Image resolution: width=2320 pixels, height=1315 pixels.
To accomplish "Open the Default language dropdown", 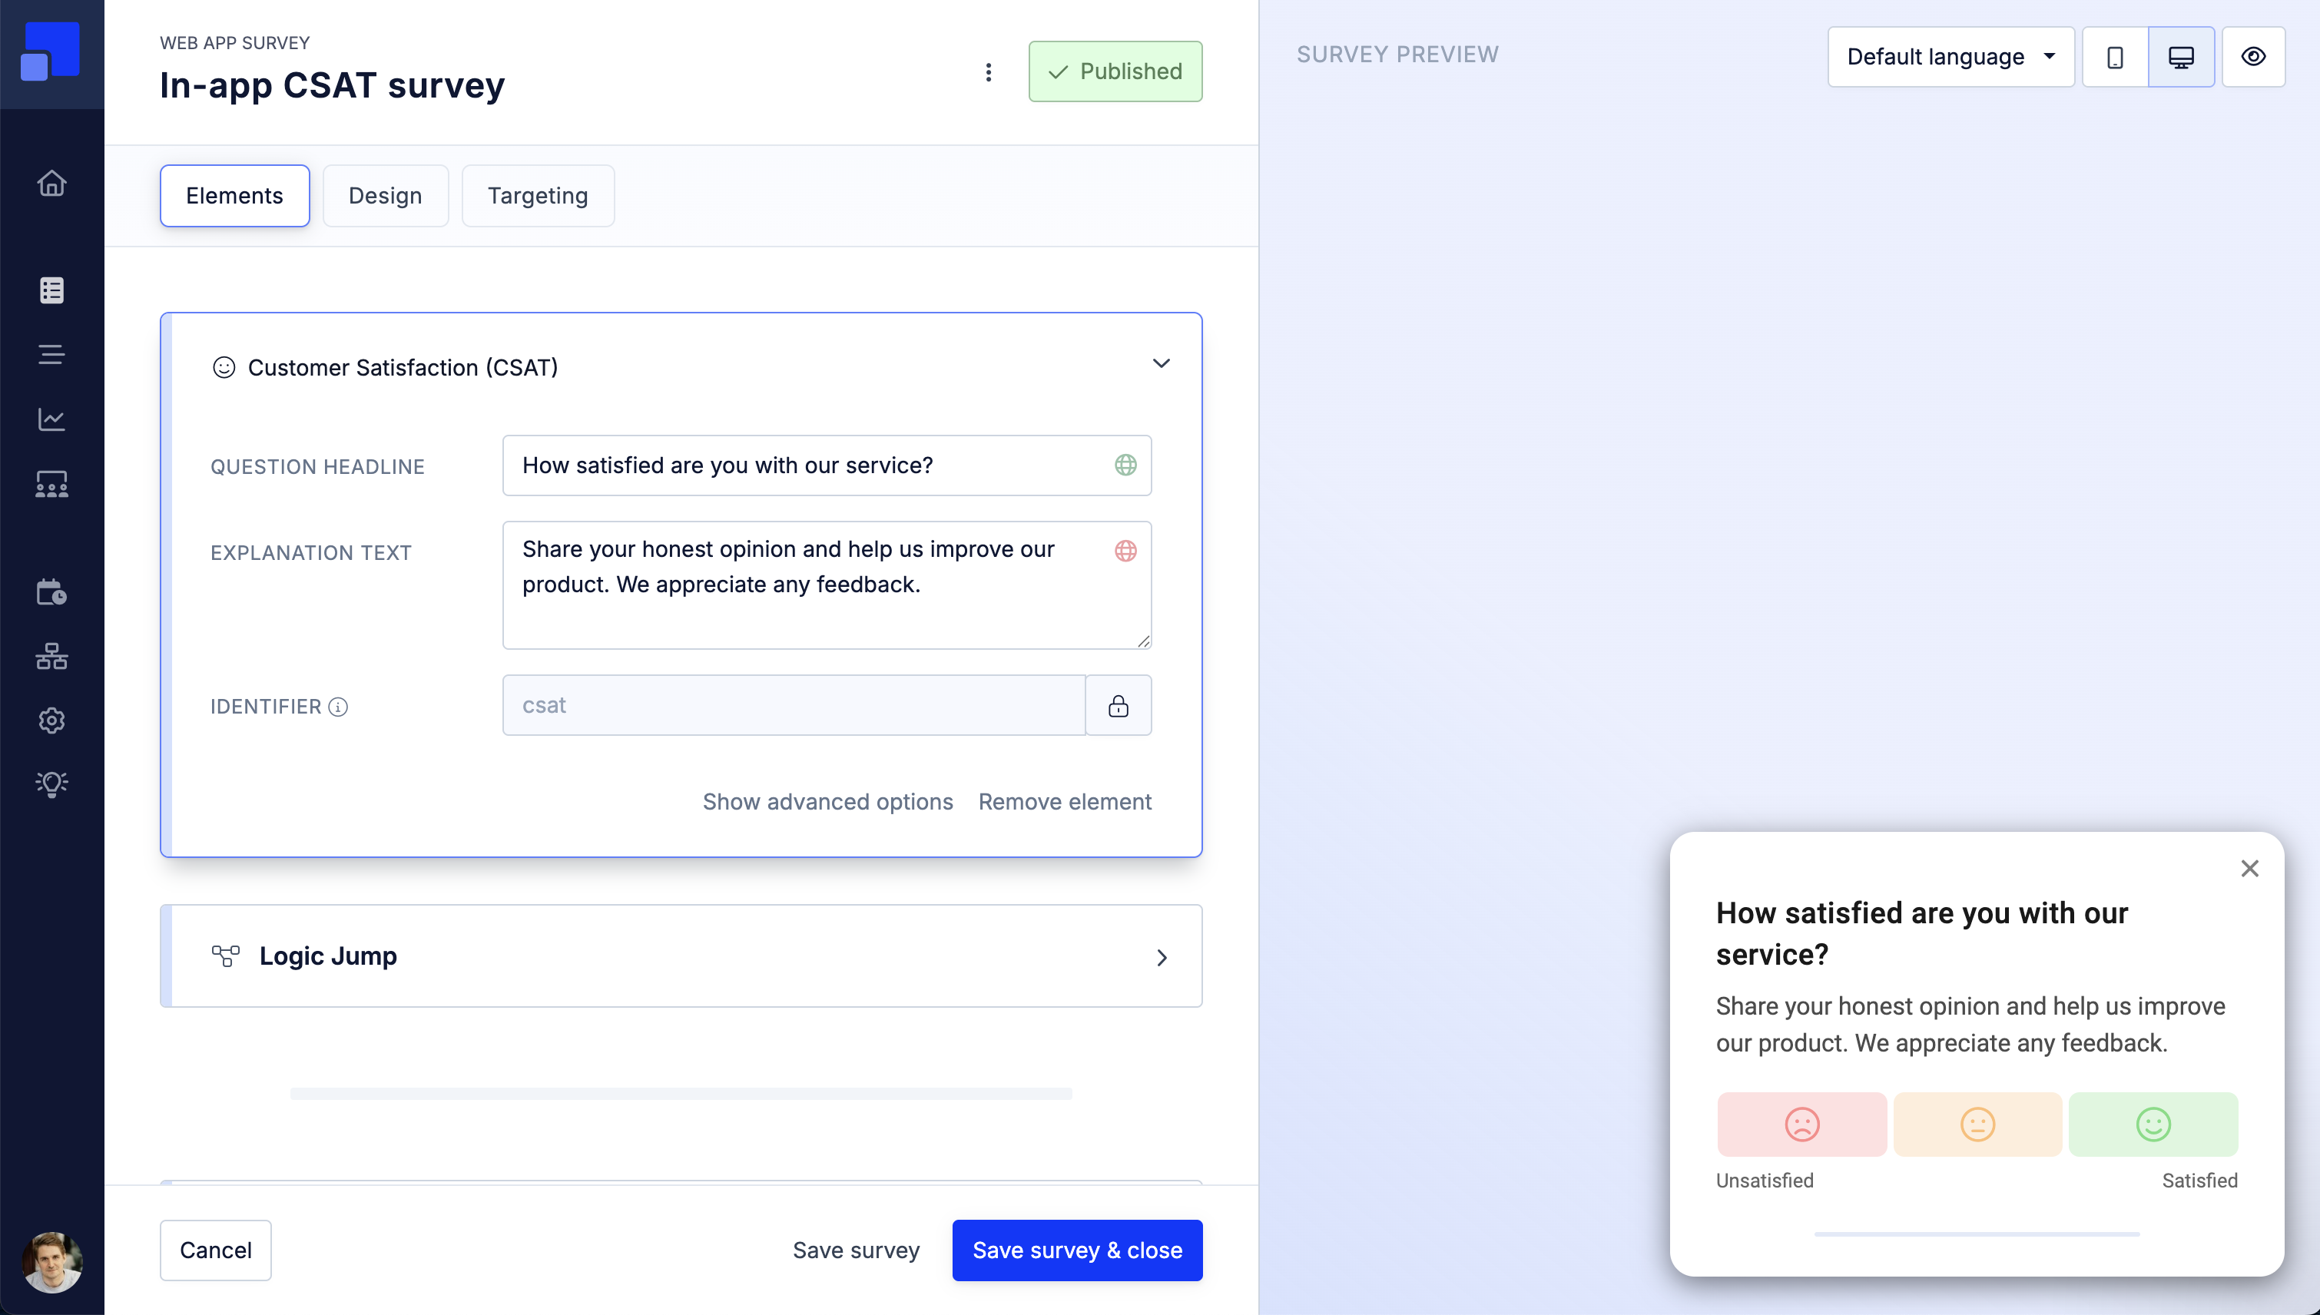I will click(x=1950, y=57).
